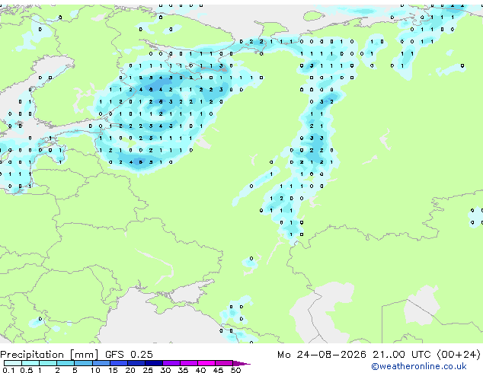Image resolution: width=483 pixels, height=373 pixels.
Task: Click the legend scale label "10"
Action: click(x=95, y=370)
